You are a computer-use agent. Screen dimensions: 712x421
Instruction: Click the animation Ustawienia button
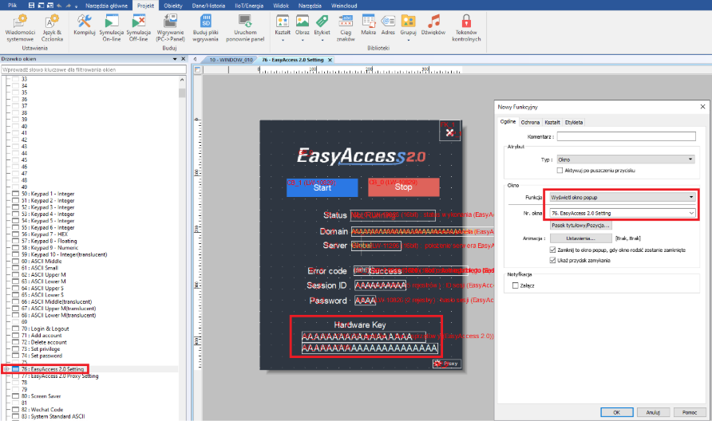[581, 238]
